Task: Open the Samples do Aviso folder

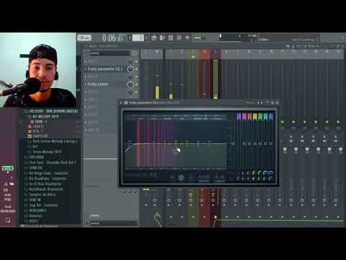Action: (40, 194)
